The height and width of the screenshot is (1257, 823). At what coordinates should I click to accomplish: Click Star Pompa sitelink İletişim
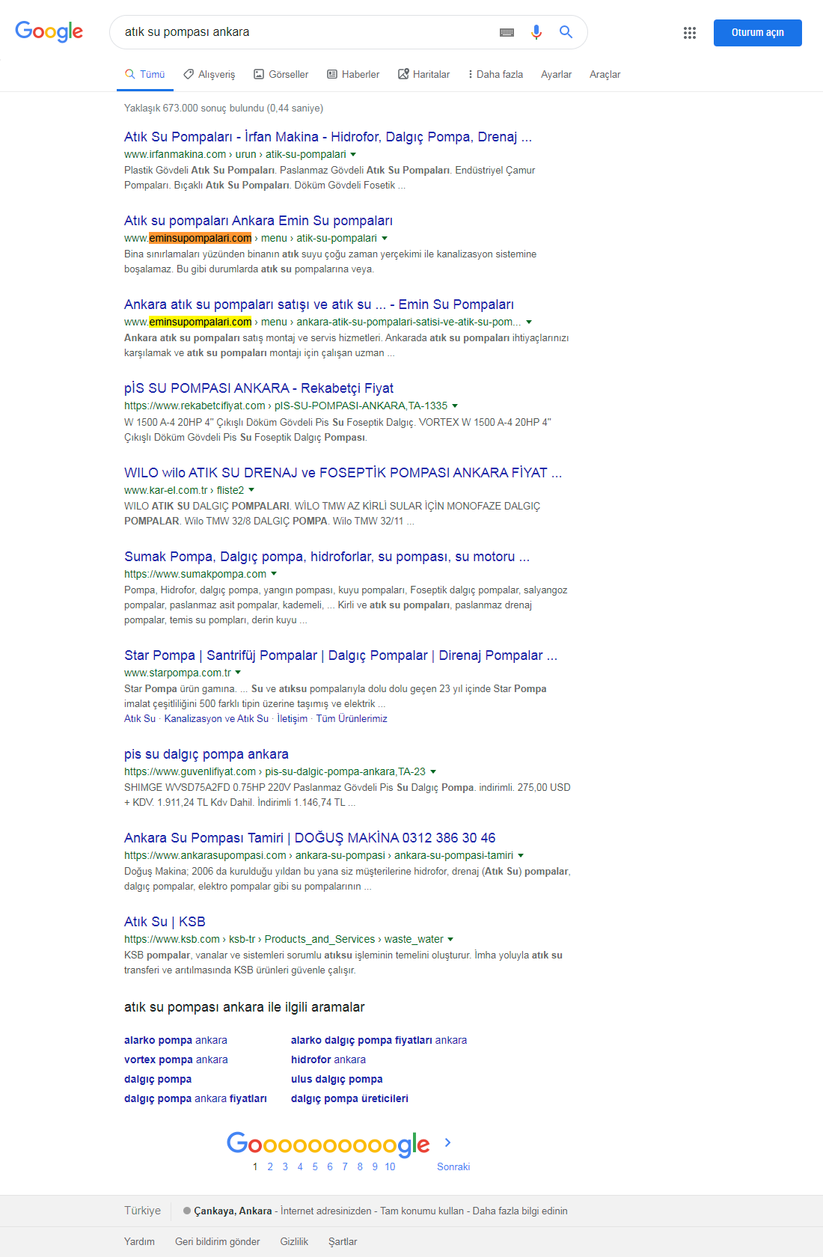(293, 718)
